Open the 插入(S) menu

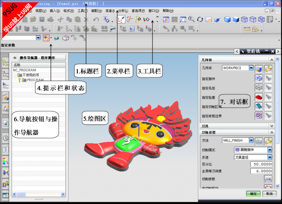pos(55,11)
